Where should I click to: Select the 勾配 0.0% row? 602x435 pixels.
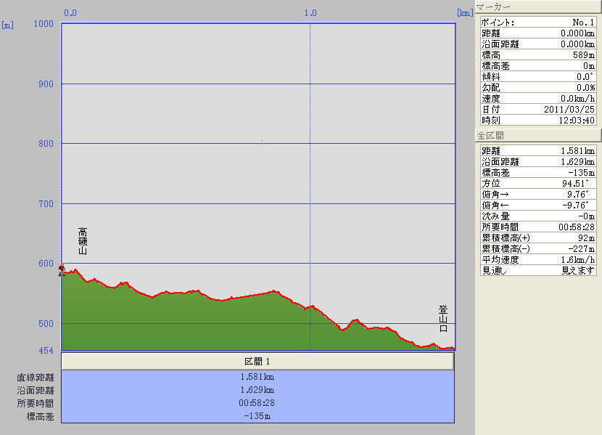point(538,88)
